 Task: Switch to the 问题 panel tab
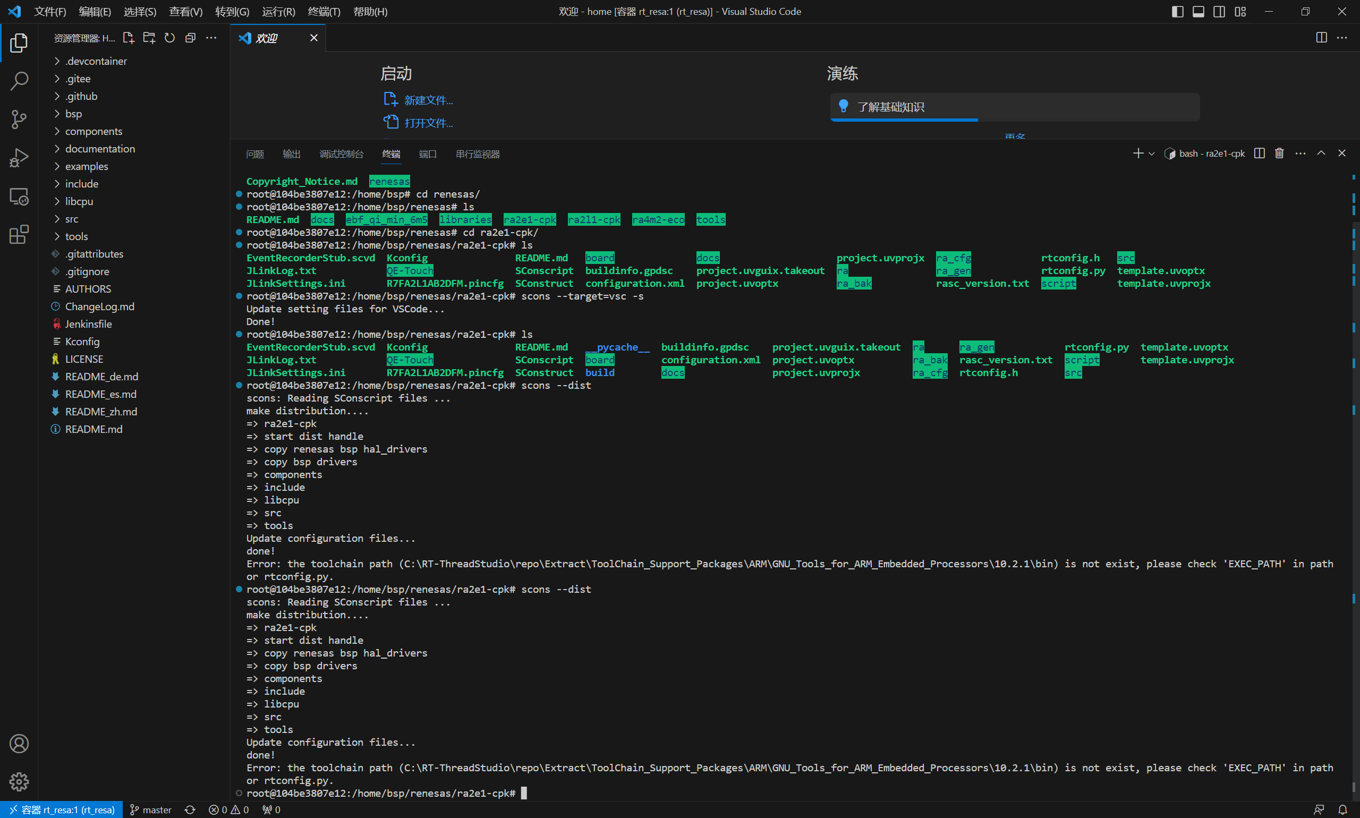click(x=255, y=154)
